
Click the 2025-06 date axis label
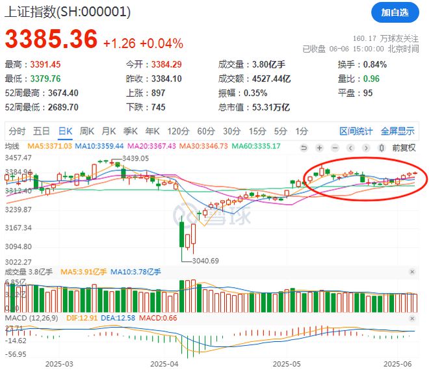point(398,365)
